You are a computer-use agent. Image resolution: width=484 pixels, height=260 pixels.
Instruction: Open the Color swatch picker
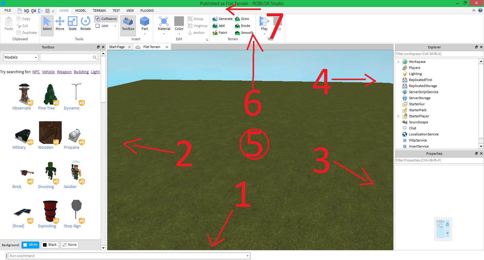pos(179,22)
